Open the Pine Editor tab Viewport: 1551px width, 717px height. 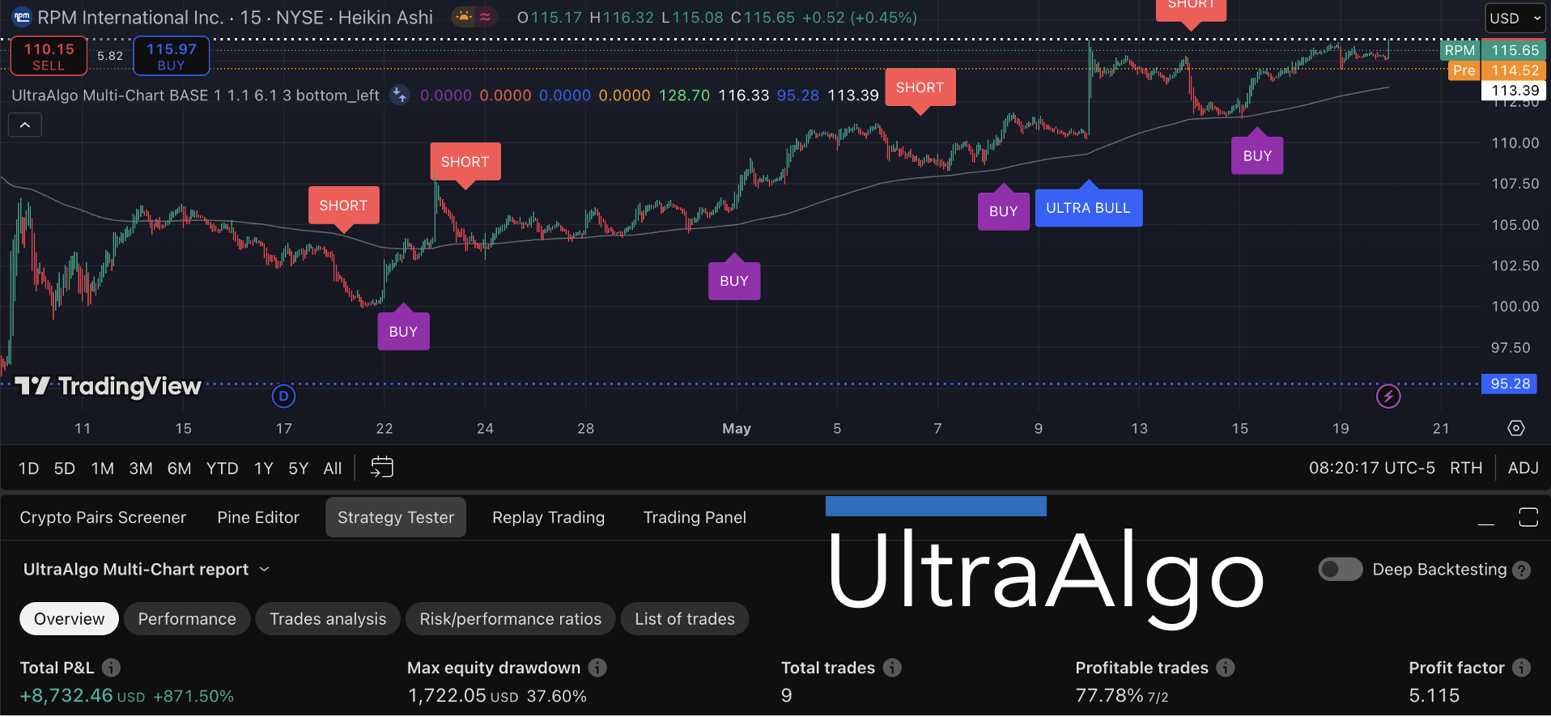[x=258, y=517]
